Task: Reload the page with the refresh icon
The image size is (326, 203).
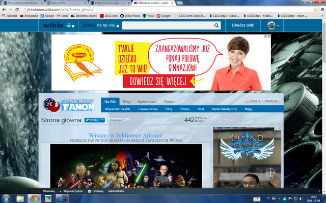Action: [x=17, y=10]
